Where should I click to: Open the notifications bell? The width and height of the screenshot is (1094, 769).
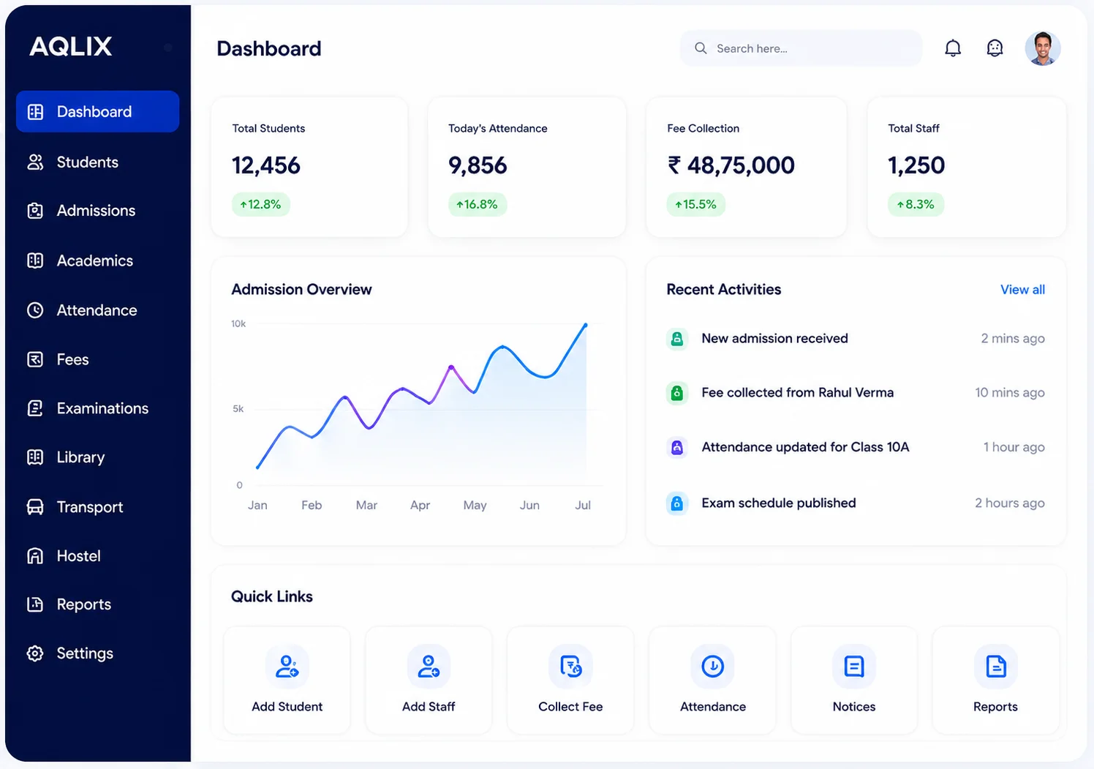click(953, 48)
